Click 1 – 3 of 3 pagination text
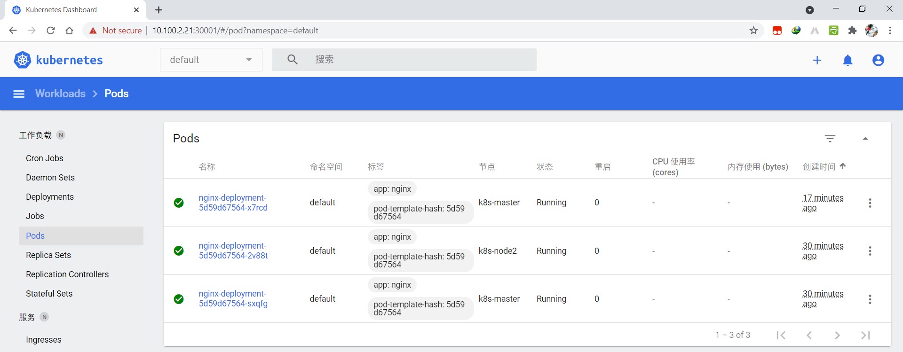The height and width of the screenshot is (352, 903). coord(733,335)
